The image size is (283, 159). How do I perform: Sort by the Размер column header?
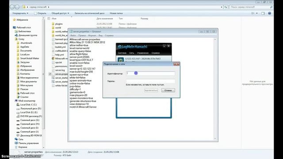coord(145,19)
